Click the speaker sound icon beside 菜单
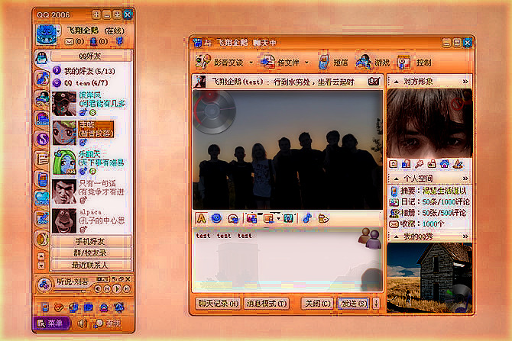 [82, 323]
